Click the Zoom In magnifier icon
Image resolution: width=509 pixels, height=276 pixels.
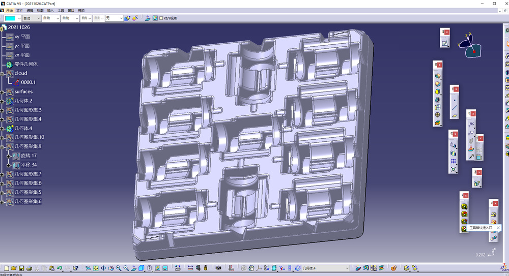point(119,268)
